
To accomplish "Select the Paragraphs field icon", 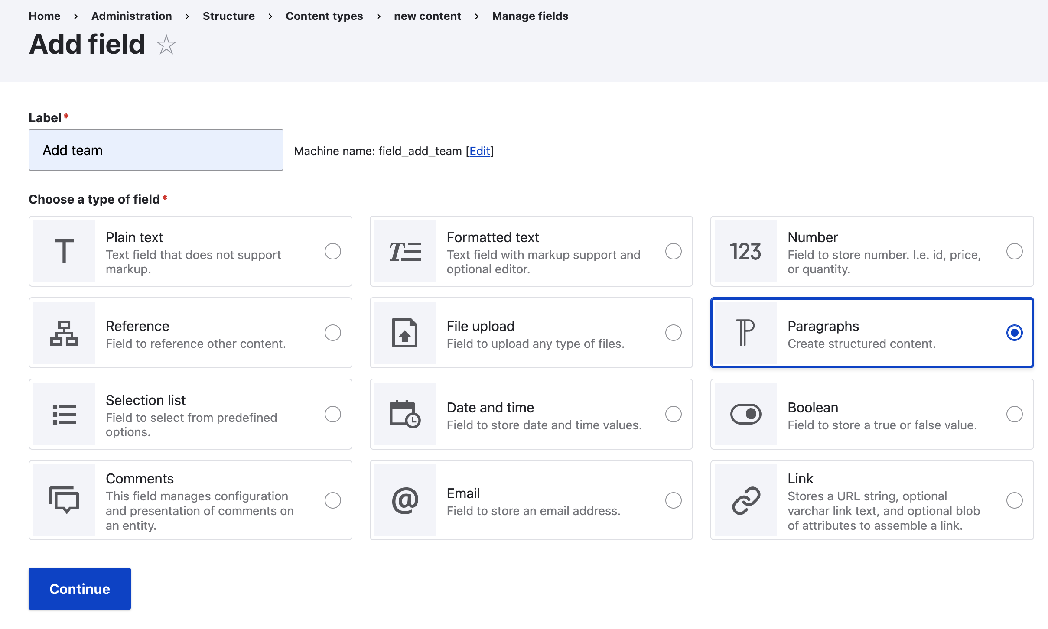I will [x=744, y=333].
